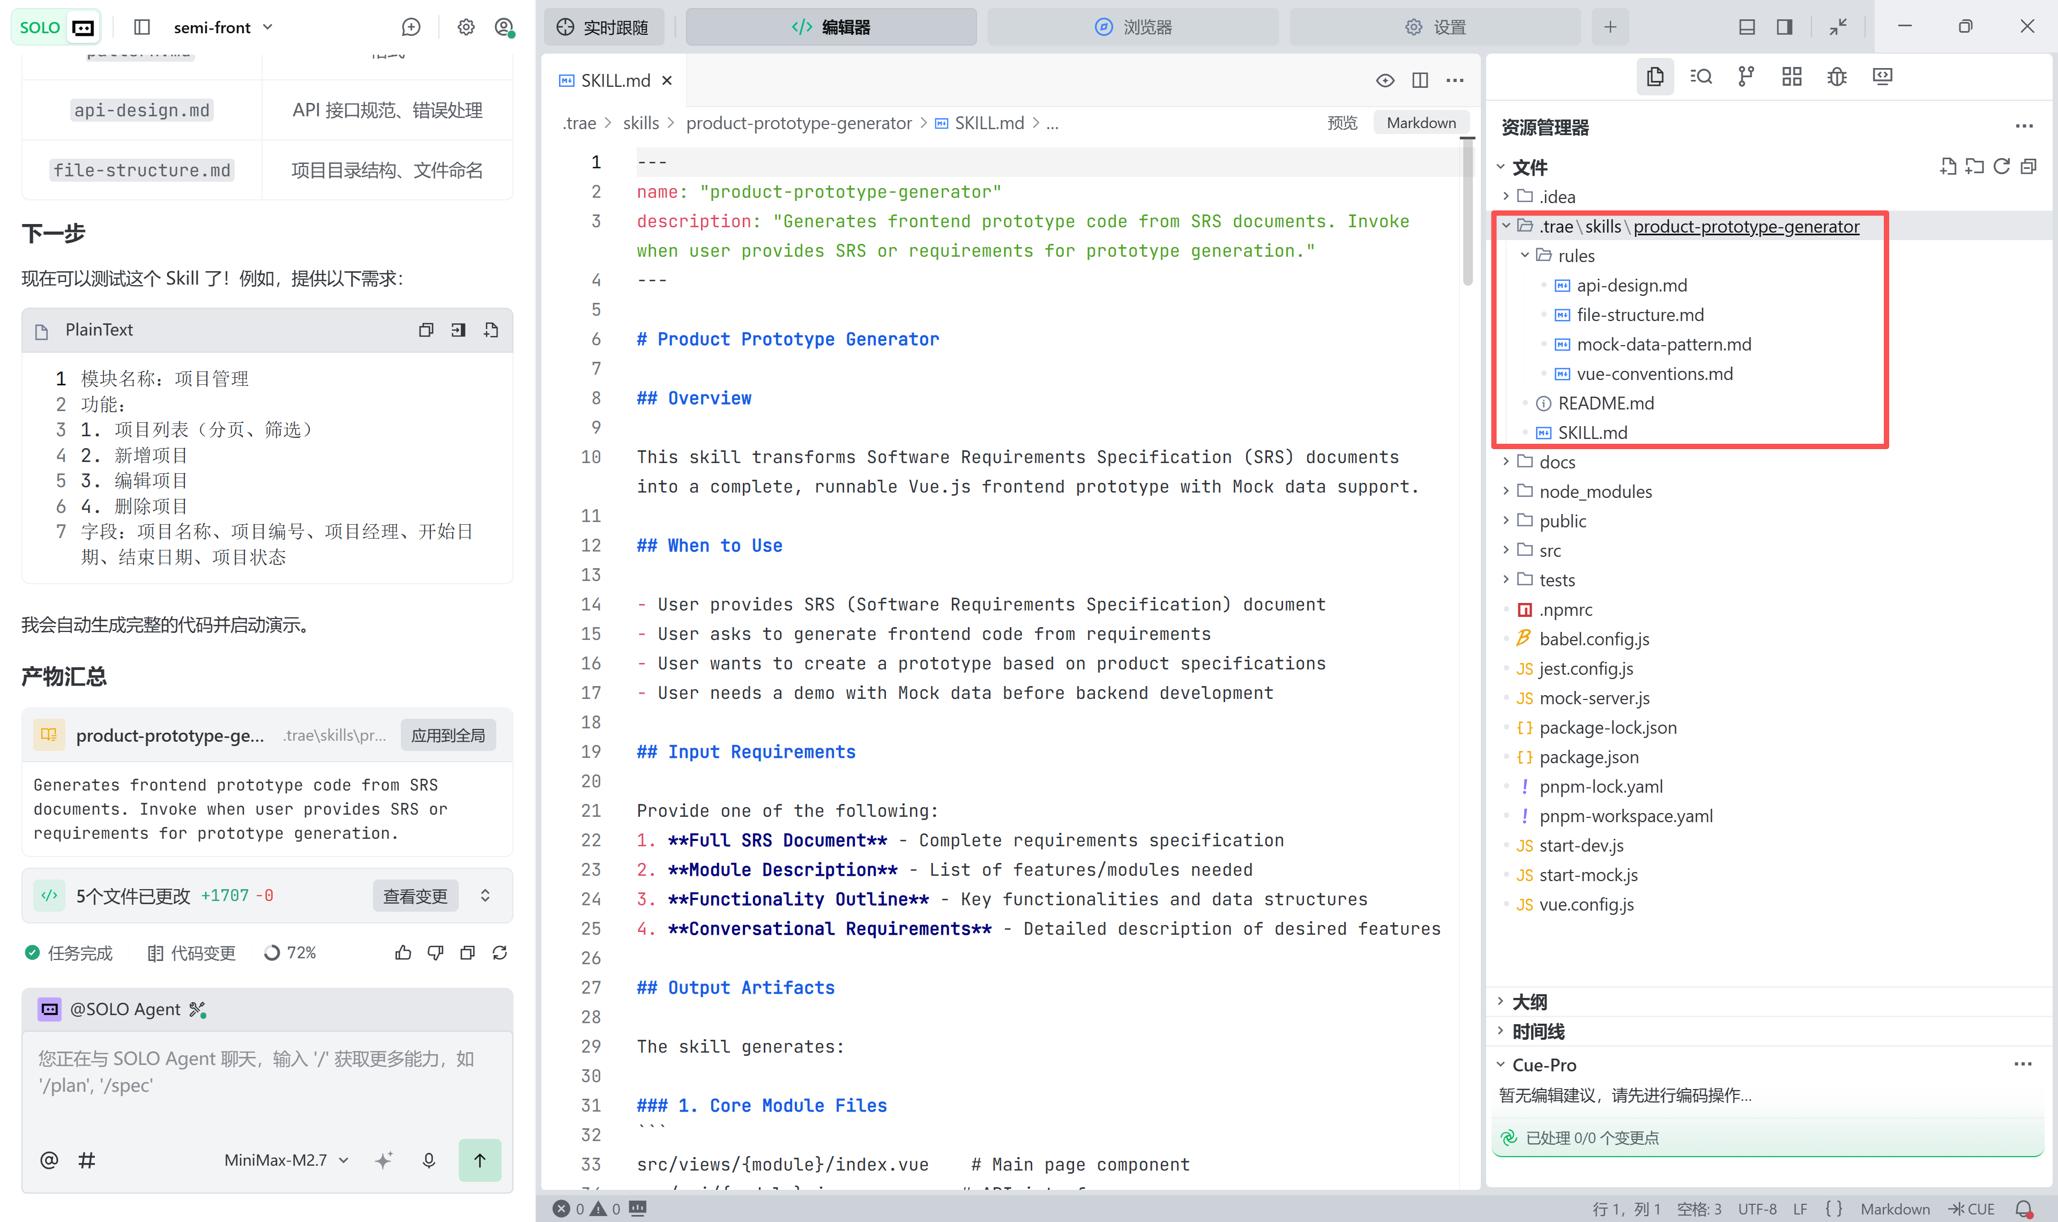
Task: Open the user account icon
Action: [x=505, y=27]
